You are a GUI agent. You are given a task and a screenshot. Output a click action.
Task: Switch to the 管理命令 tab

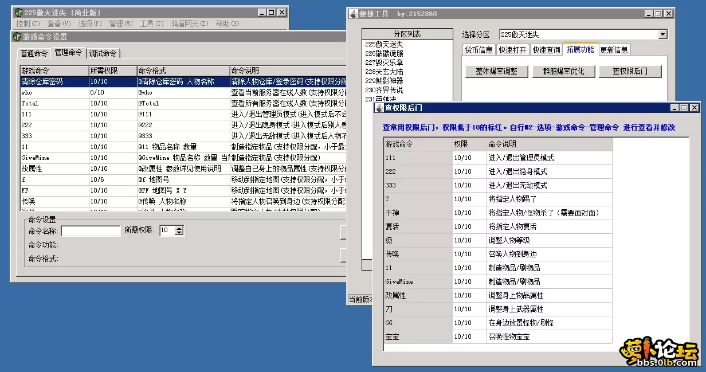[68, 53]
